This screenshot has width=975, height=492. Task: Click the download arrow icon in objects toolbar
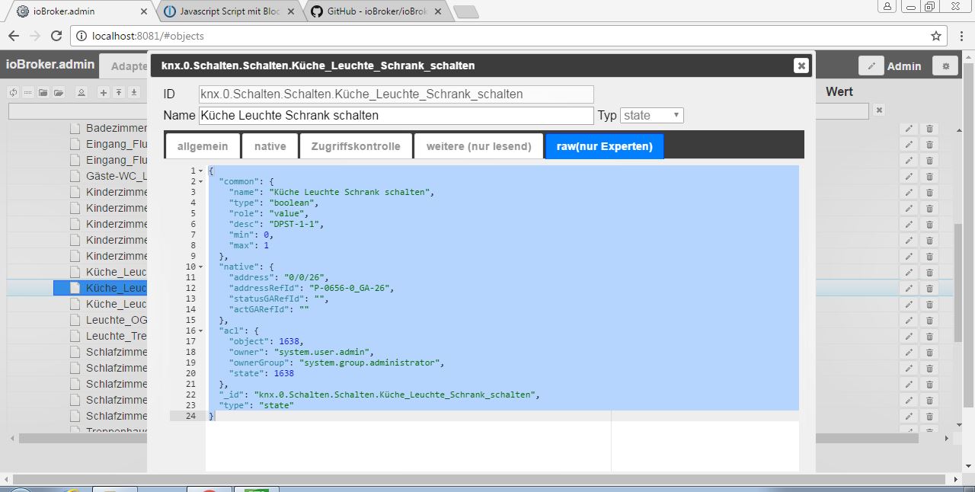tap(134, 92)
